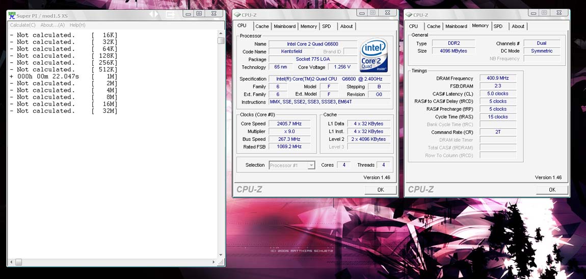The image size is (586, 279).
Task: Select the 16K Not calculated line
Action: [64, 35]
